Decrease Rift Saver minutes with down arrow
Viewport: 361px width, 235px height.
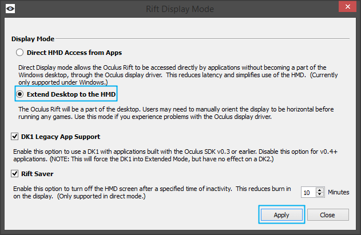coord(320,195)
